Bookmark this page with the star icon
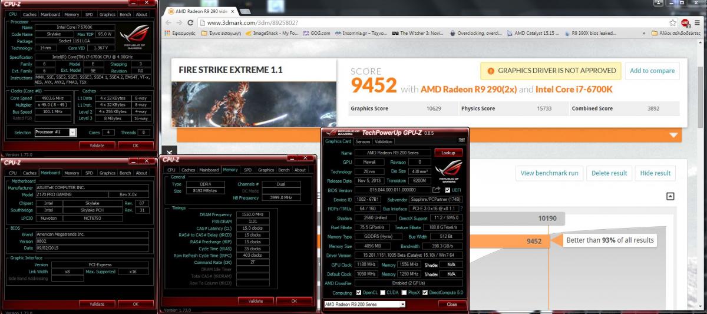 coord(673,22)
